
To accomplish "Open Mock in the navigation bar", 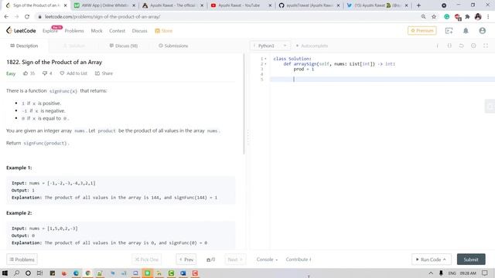I will (x=97, y=31).
